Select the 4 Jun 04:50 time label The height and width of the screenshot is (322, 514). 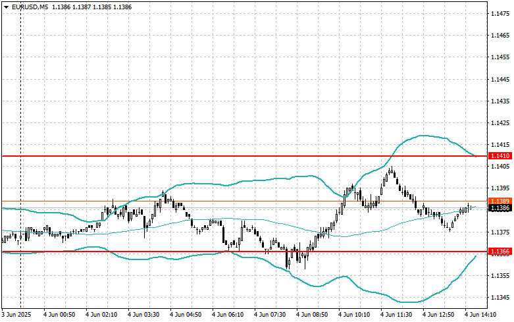click(186, 315)
